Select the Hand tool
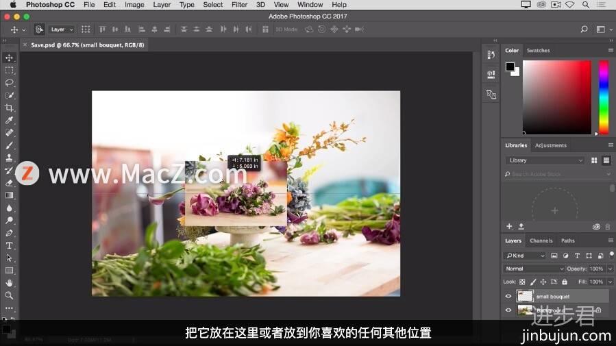 (9, 283)
